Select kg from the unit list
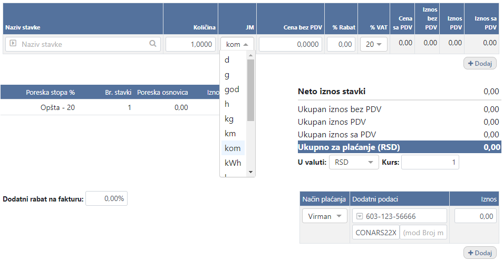The height and width of the screenshot is (261, 503). click(x=233, y=119)
